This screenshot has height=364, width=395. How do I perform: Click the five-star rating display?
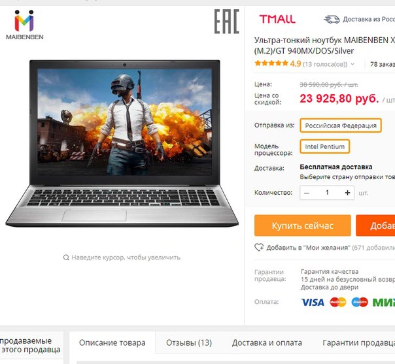271,63
